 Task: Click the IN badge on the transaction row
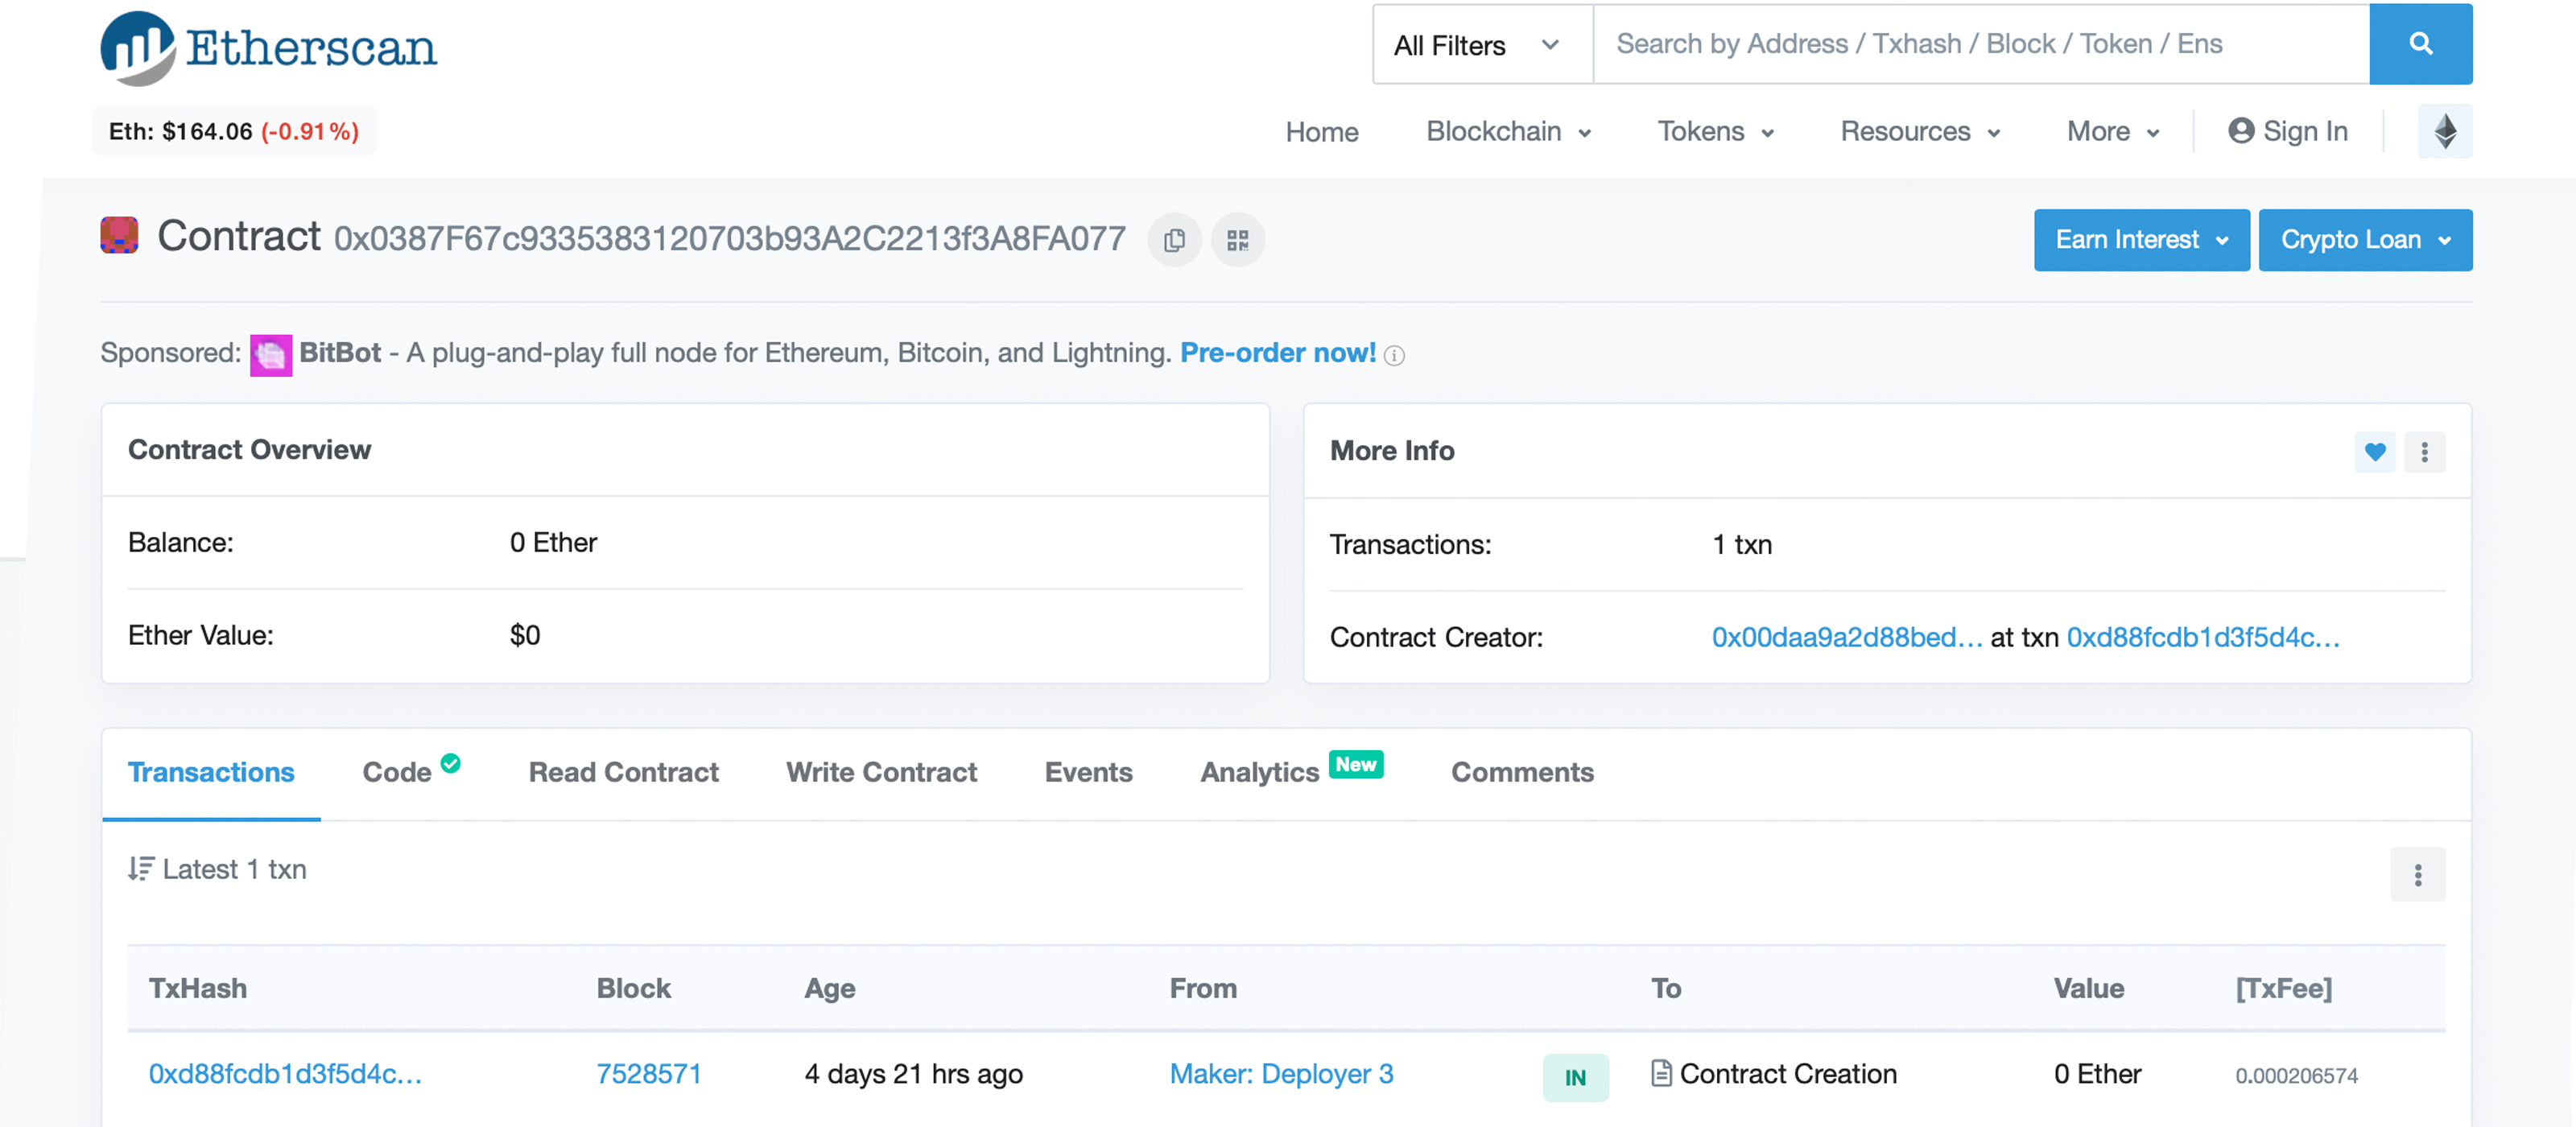[x=1575, y=1078]
